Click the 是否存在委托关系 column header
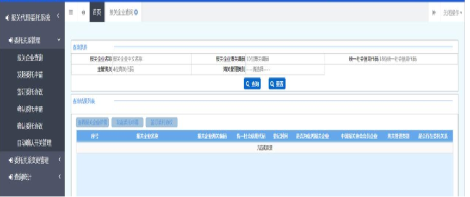 tap(433, 137)
